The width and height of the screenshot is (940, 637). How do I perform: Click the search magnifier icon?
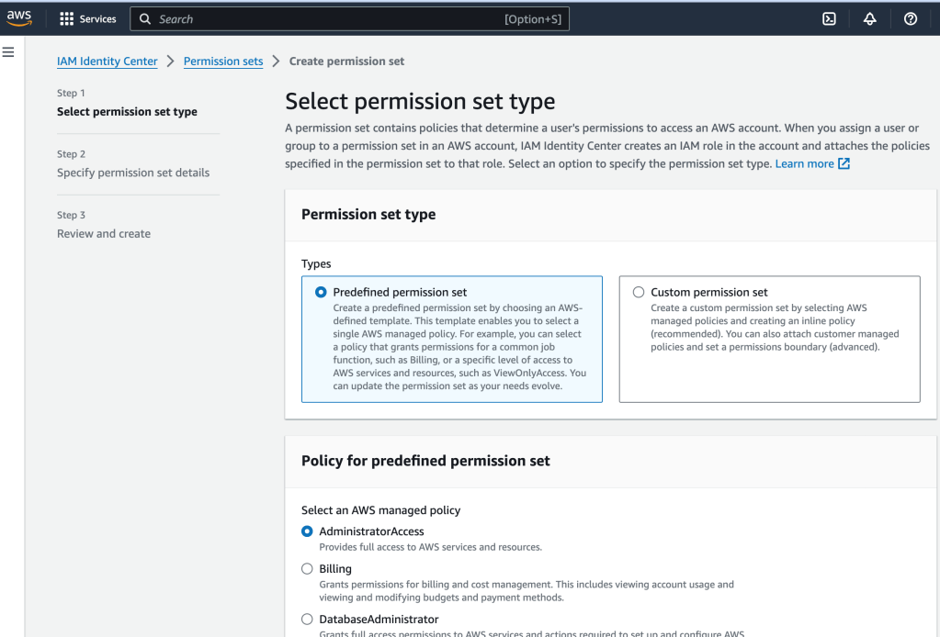pyautogui.click(x=145, y=19)
